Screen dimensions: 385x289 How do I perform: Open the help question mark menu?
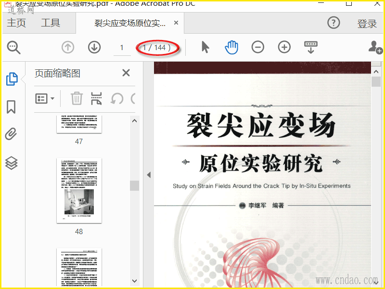pyautogui.click(x=334, y=23)
